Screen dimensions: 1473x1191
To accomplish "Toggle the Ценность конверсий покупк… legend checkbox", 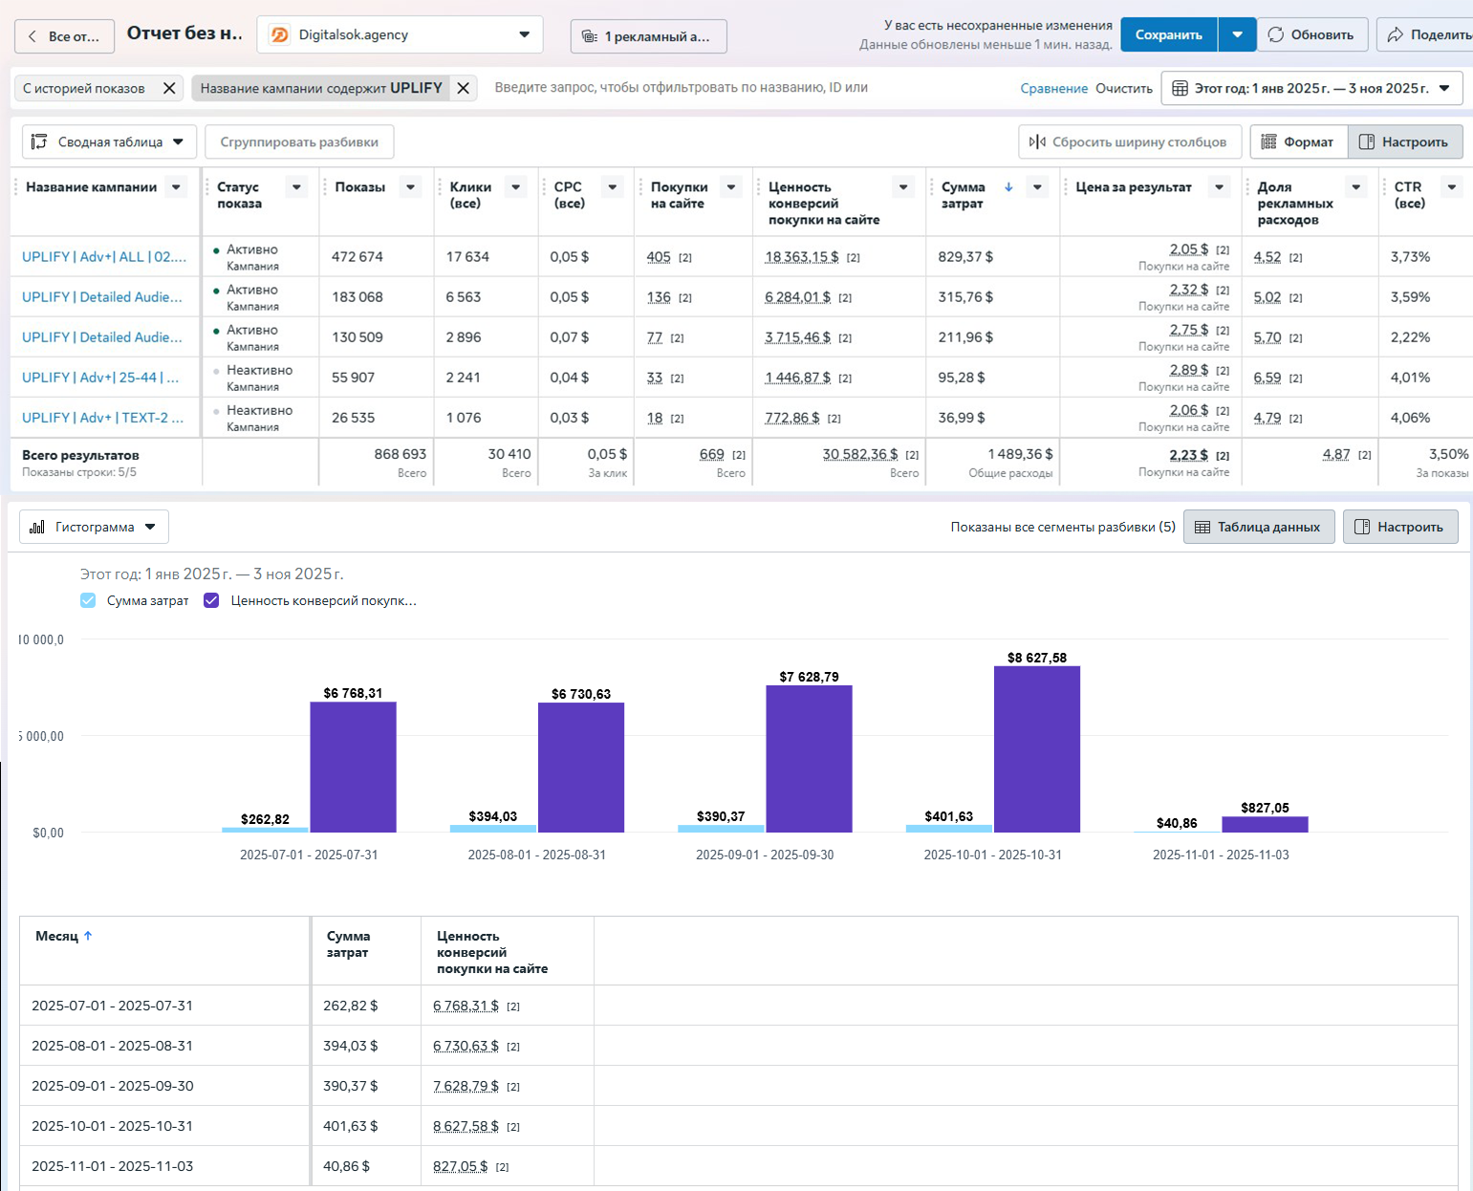I will (211, 600).
